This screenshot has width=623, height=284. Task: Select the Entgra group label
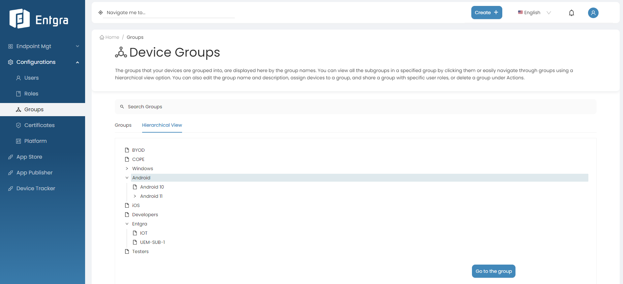(x=140, y=224)
